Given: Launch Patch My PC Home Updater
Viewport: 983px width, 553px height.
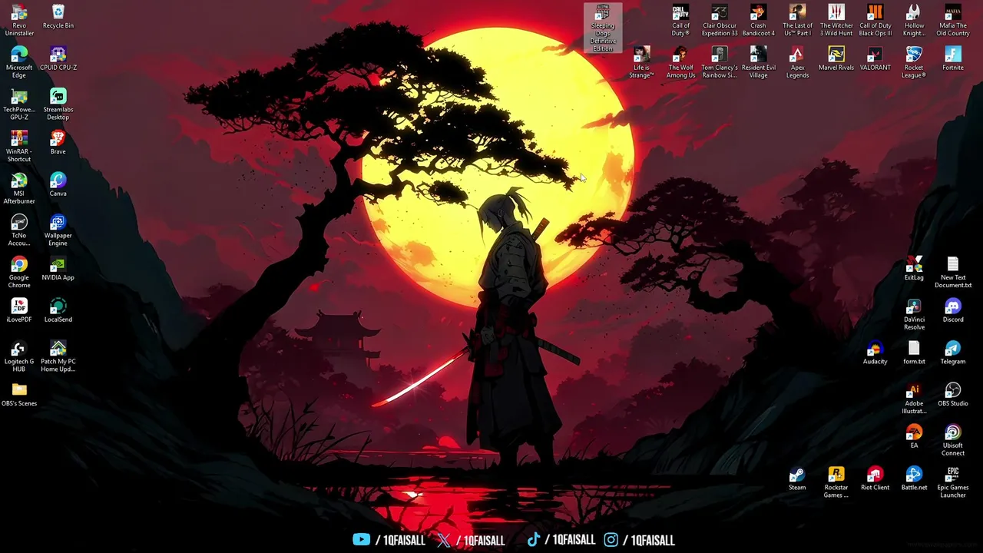Looking at the screenshot, I should point(58,356).
